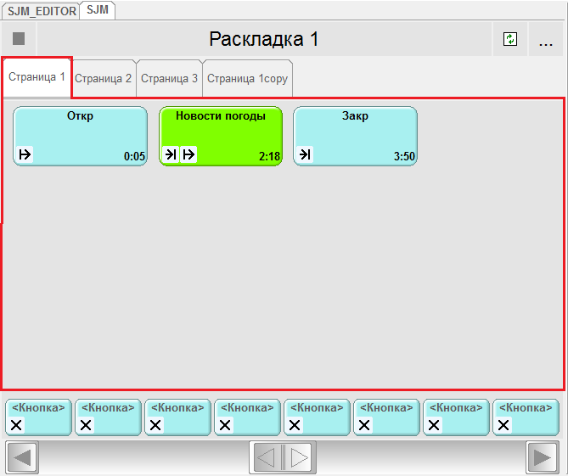Click the arrow-to-bar icon on Закр
Viewport: 568px width, 476px height.
[305, 154]
